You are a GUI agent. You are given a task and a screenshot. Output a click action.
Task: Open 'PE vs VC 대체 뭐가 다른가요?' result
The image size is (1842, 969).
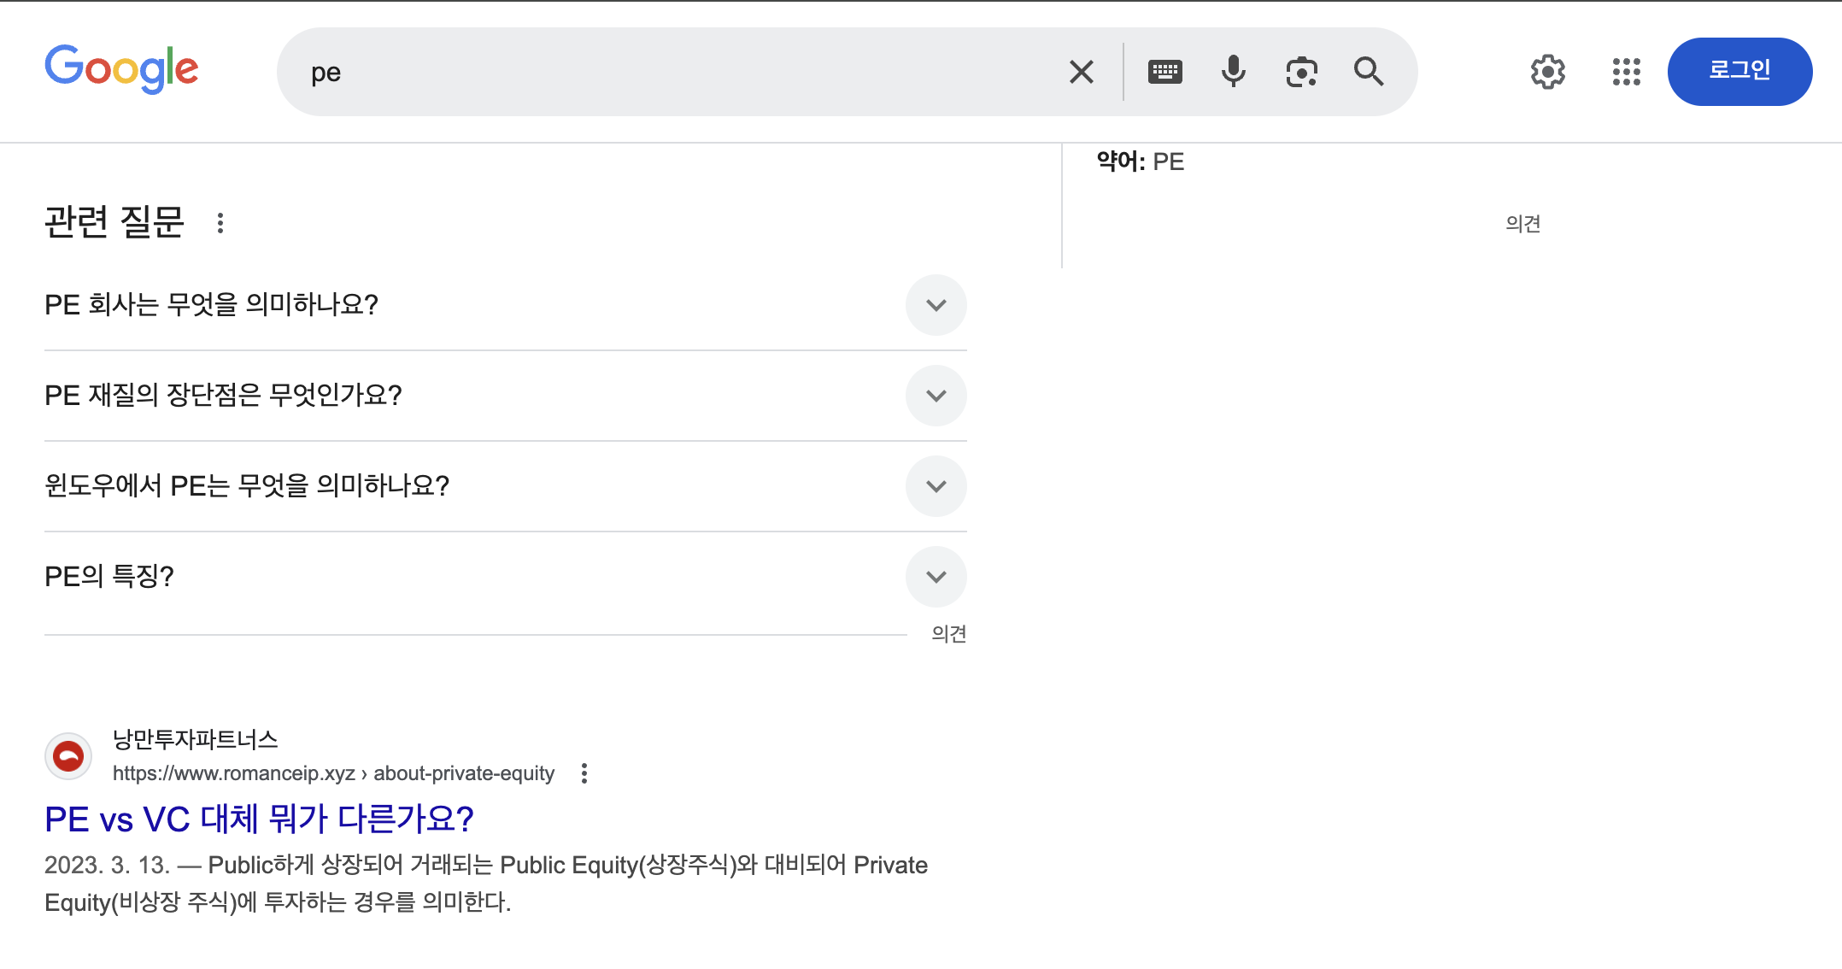[x=259, y=819]
